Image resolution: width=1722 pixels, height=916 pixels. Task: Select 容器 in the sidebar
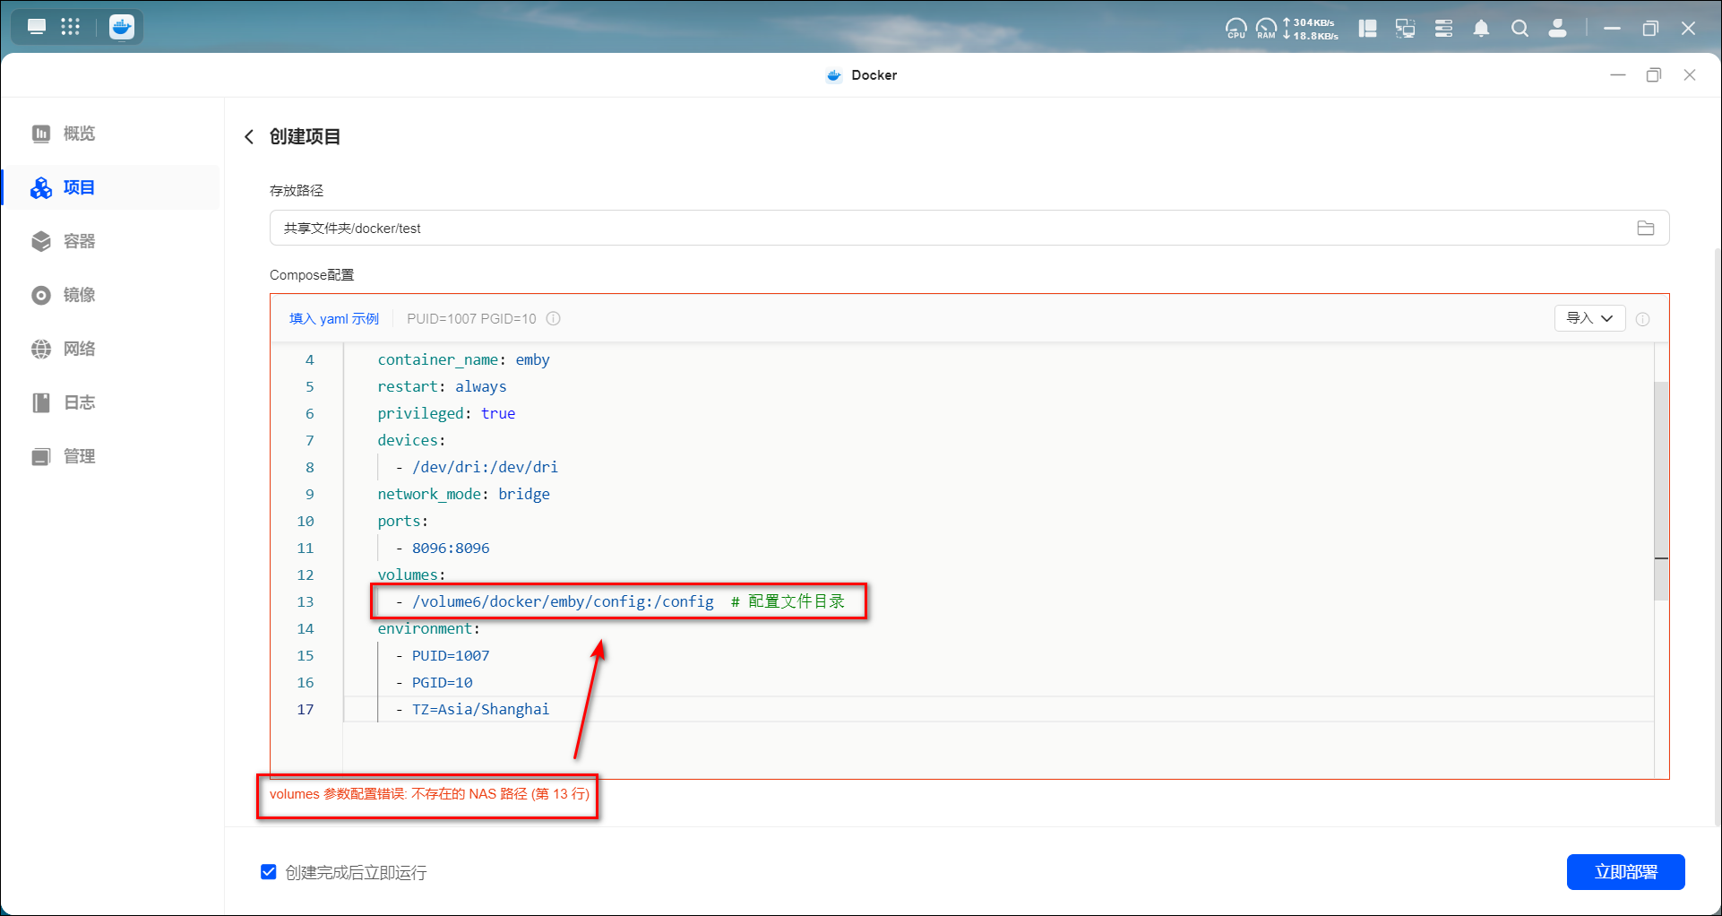(79, 241)
